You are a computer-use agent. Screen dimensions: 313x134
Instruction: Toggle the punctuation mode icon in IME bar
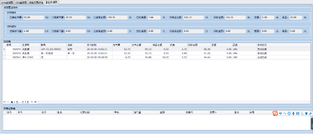click(285, 114)
